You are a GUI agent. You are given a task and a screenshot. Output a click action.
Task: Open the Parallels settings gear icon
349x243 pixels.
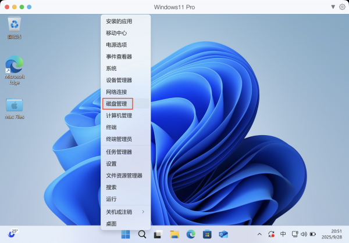(342, 7)
